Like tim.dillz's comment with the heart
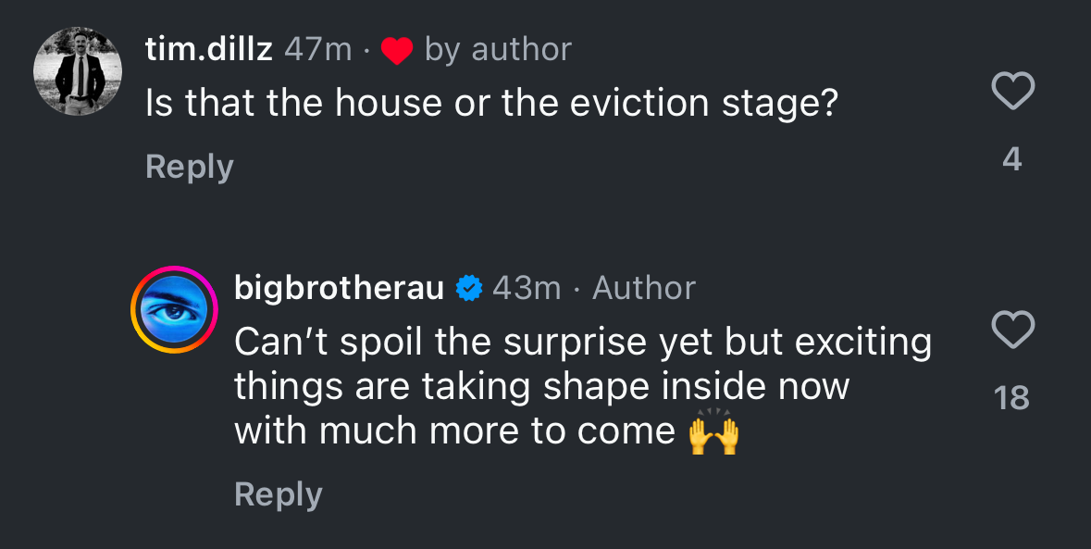This screenshot has width=1091, height=549. coord(1012,92)
